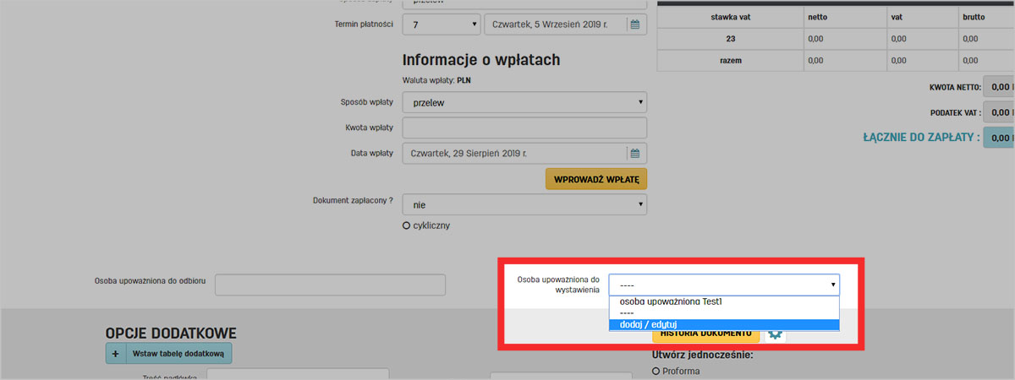Choose the '----' empty option in list

coord(724,312)
